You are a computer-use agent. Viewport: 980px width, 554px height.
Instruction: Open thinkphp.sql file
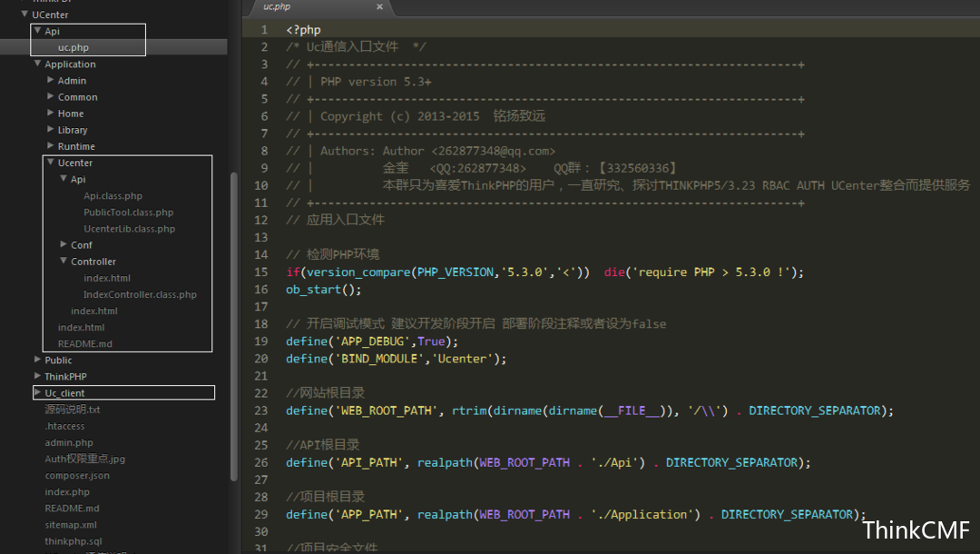tap(73, 541)
